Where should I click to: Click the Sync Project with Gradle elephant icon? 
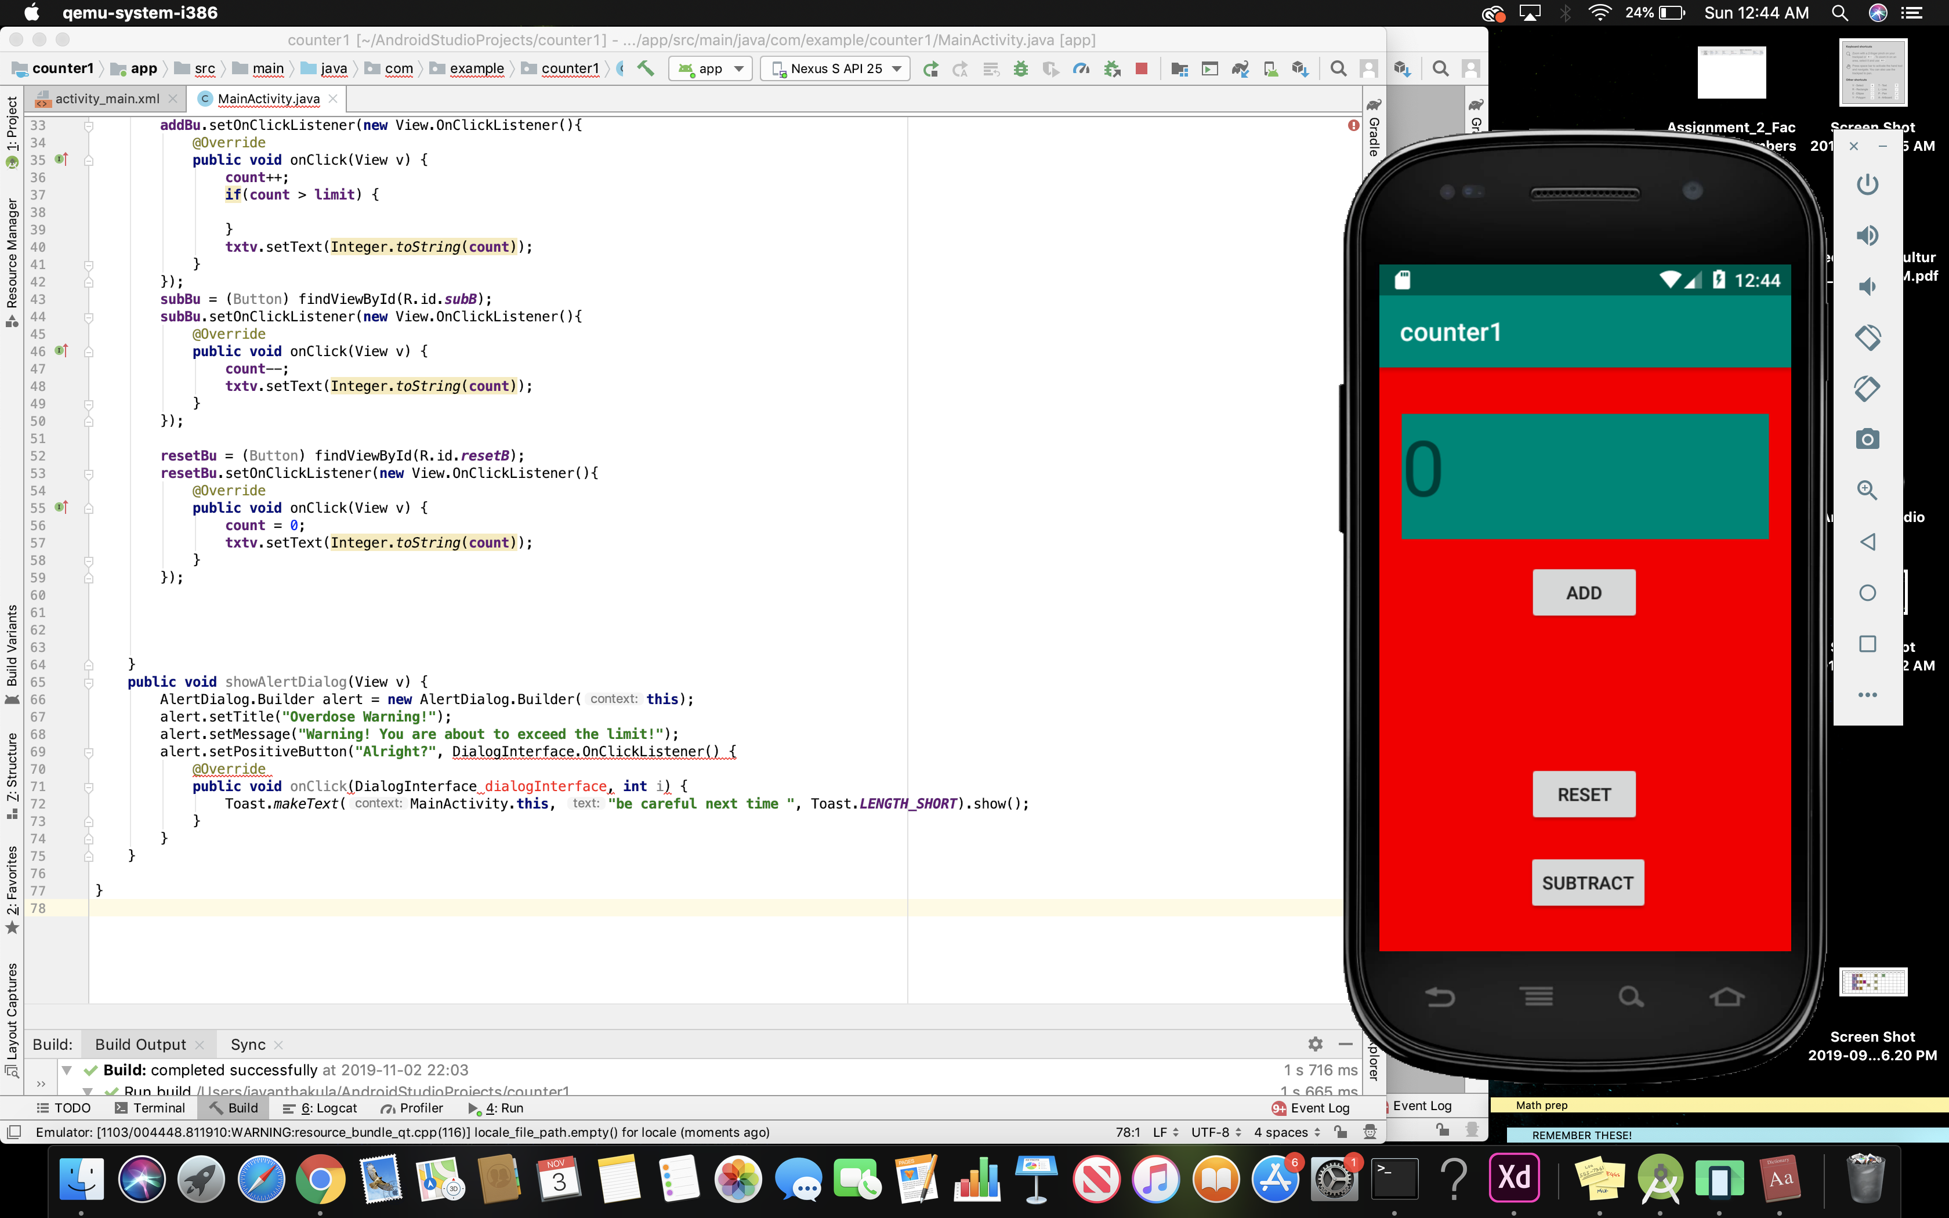[1240, 68]
